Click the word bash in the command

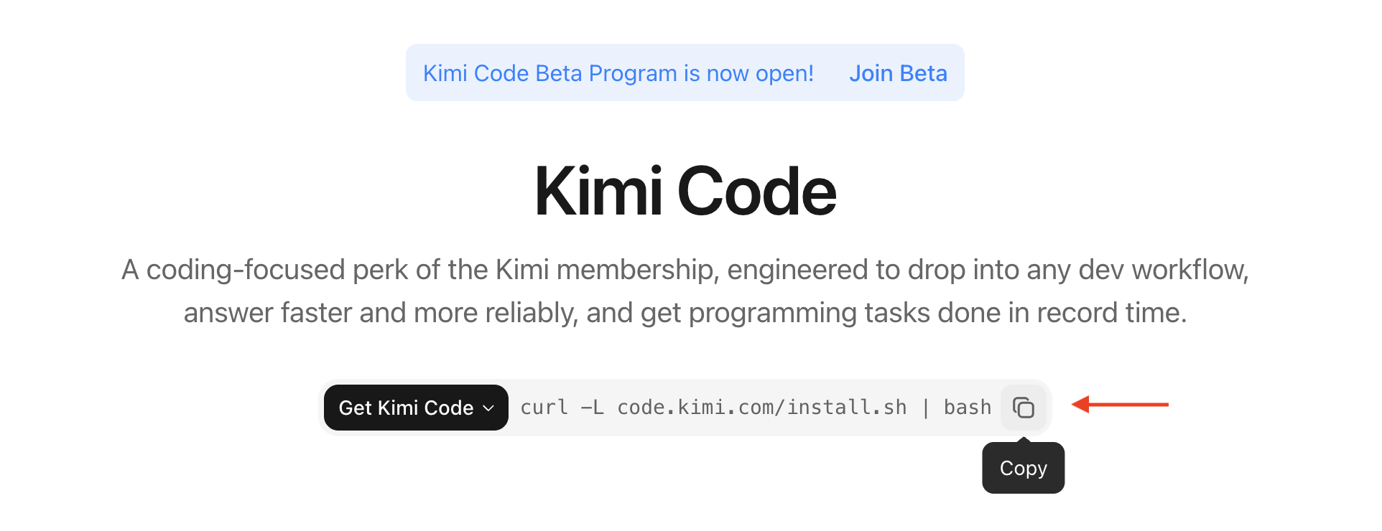(967, 408)
